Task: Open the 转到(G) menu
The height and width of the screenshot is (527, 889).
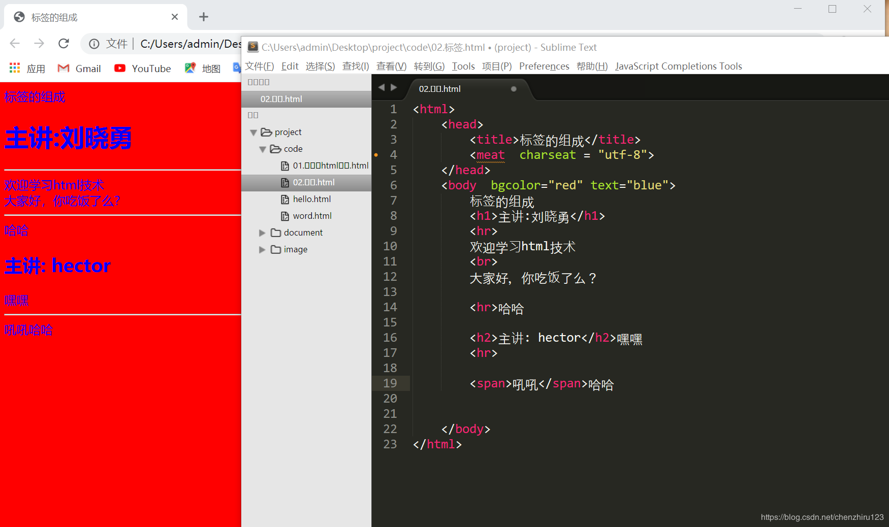Action: click(429, 67)
